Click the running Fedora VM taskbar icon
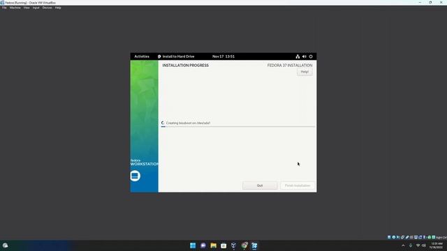447x251 pixels. coord(254,245)
